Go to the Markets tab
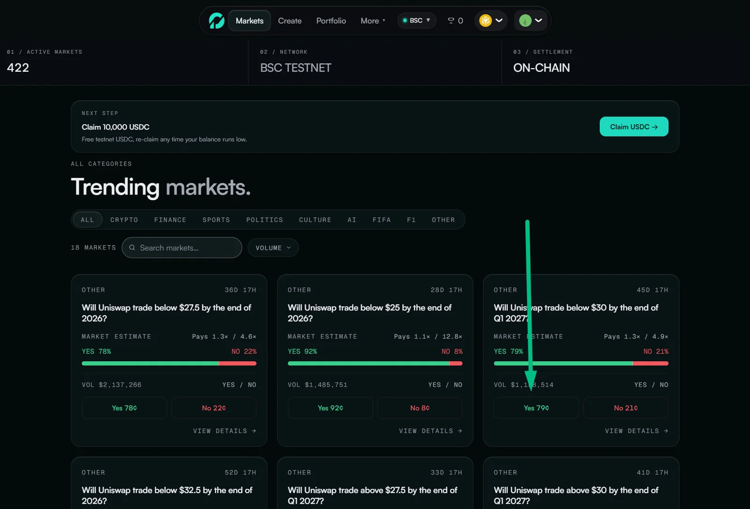Viewport: 750px width, 509px height. [x=249, y=21]
